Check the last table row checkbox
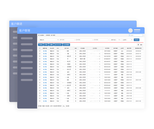 (x=40, y=101)
